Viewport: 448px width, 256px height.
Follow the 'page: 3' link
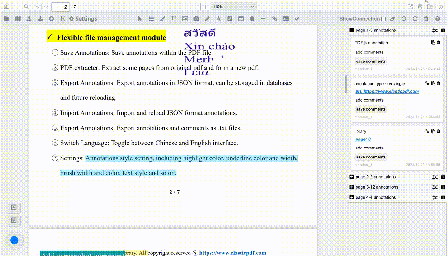[x=363, y=139]
